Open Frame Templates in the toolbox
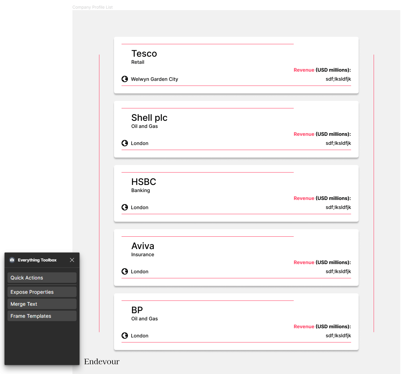416x374 pixels. coord(42,316)
